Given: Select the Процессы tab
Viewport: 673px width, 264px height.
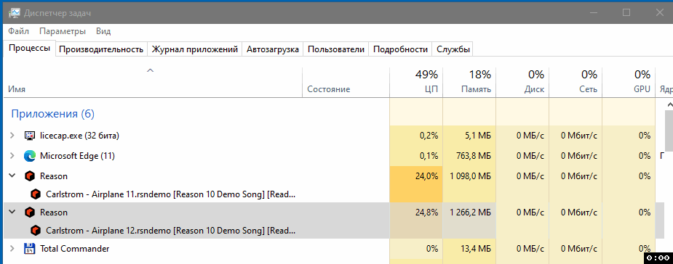Looking at the screenshot, I should (x=30, y=48).
